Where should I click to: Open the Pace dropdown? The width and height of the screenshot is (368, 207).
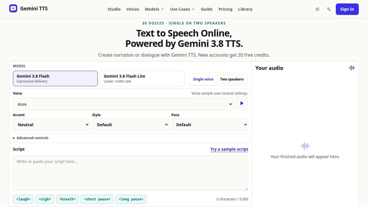pyautogui.click(x=210, y=125)
